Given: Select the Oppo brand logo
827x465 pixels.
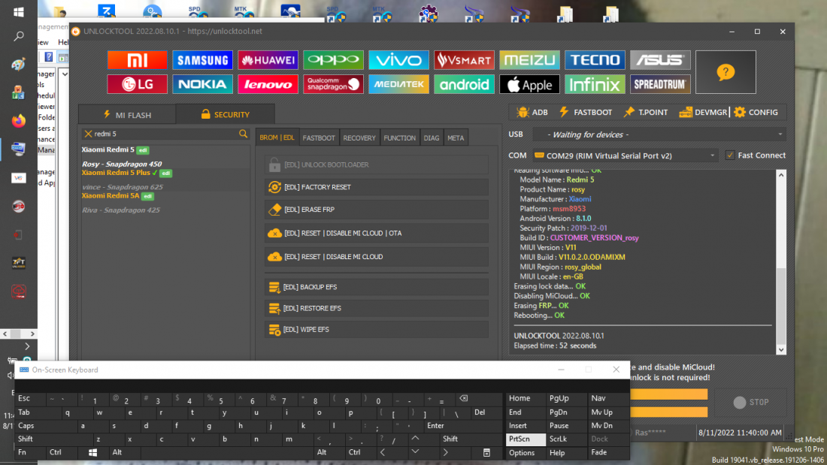Looking at the screenshot, I should pyautogui.click(x=333, y=60).
